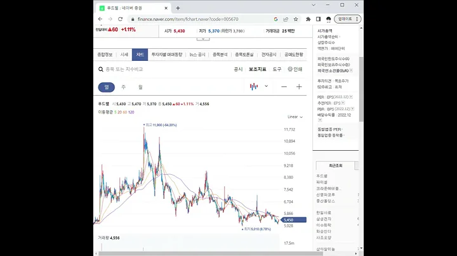Go to 뉴스·공시 tab

[x=197, y=54]
